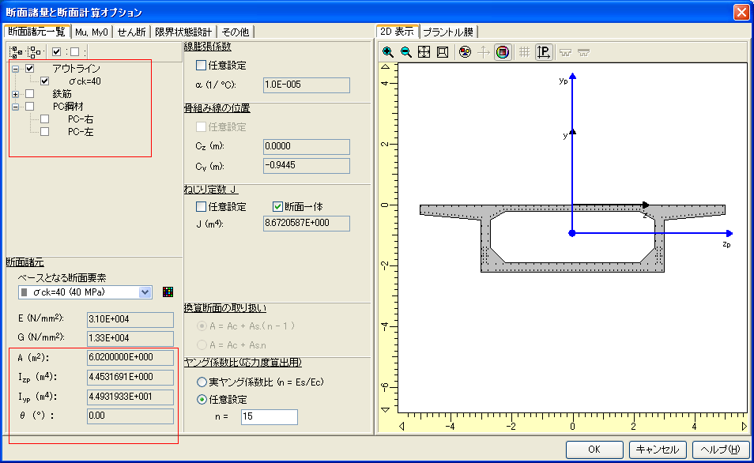Open the その他 tab
The height and width of the screenshot is (463, 754).
click(x=236, y=32)
